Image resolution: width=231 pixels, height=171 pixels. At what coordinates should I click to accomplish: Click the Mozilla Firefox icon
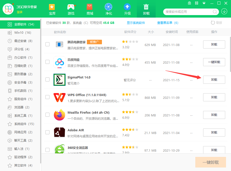[59, 115]
